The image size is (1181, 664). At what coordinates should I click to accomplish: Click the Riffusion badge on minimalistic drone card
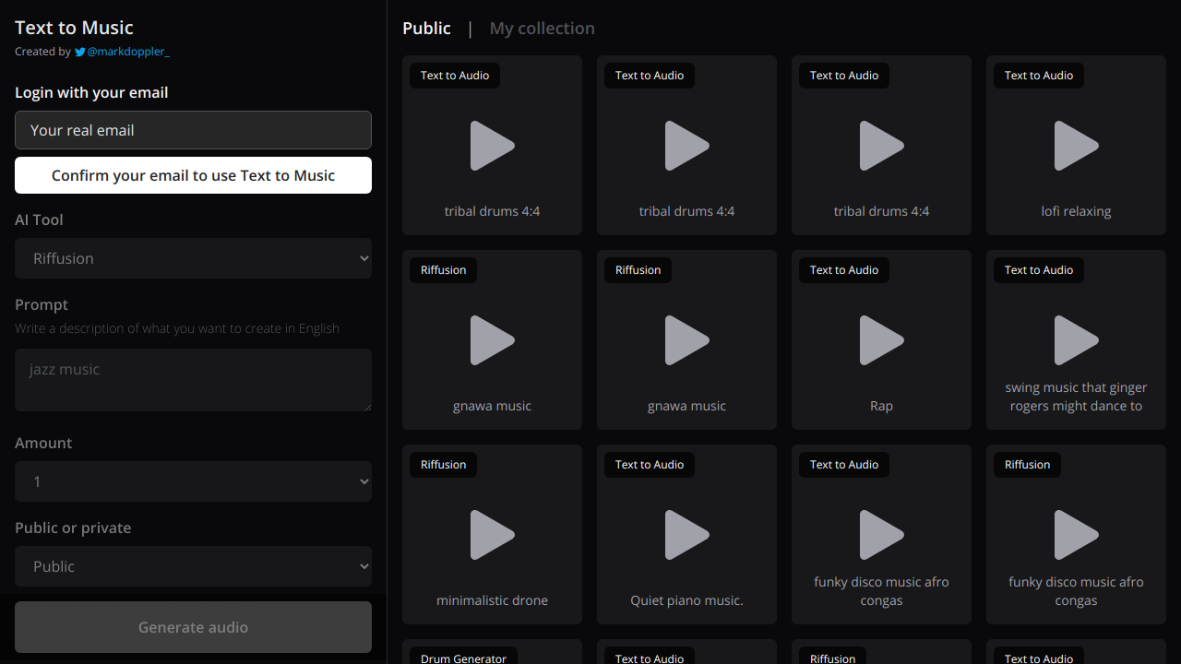coord(443,465)
